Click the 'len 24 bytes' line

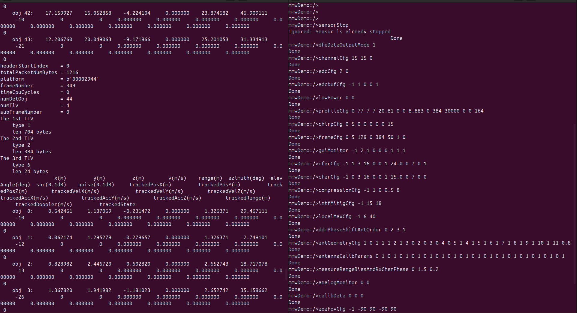tap(30, 172)
